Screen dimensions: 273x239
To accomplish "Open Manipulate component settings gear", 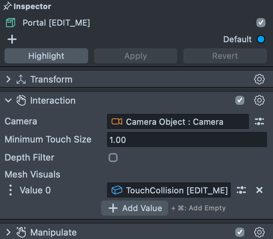I will tap(259, 232).
